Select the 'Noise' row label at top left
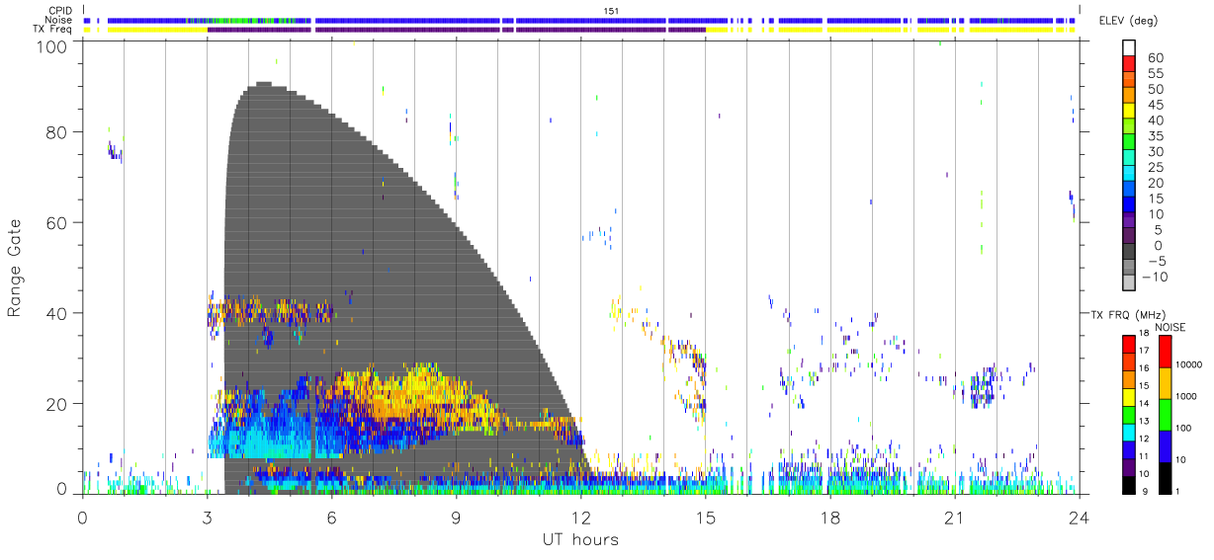Image resolution: width=1214 pixels, height=560 pixels. coord(60,20)
